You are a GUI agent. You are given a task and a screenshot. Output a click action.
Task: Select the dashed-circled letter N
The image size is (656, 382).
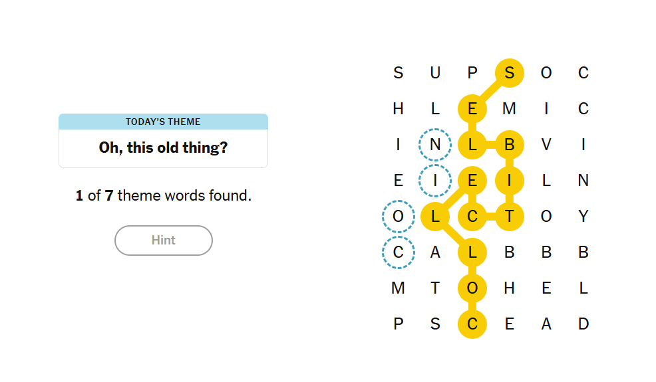pyautogui.click(x=435, y=145)
